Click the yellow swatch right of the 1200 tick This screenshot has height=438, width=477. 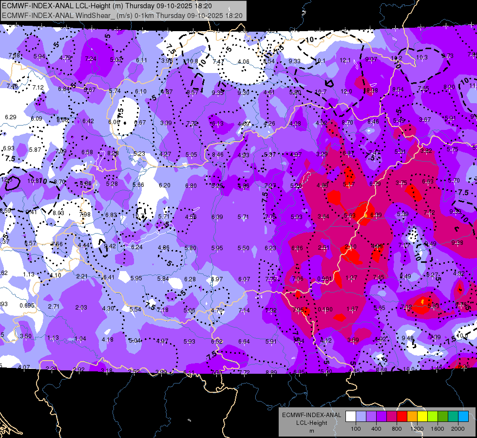click(422, 417)
